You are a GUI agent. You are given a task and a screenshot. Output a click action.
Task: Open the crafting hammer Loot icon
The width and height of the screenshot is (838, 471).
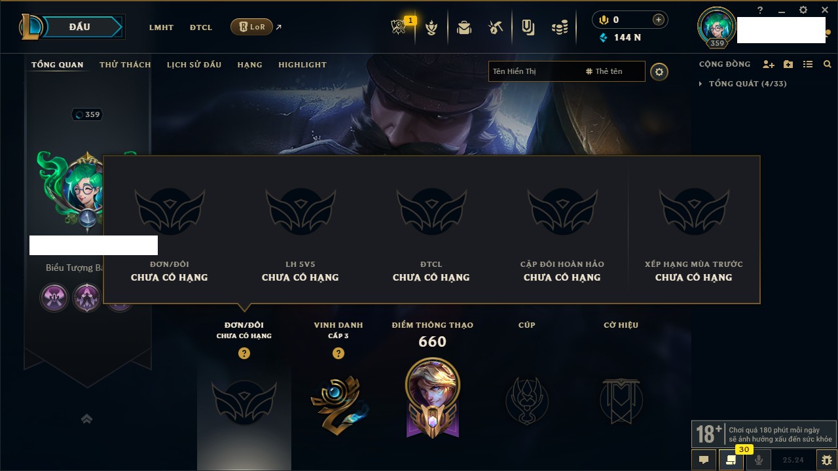click(496, 27)
